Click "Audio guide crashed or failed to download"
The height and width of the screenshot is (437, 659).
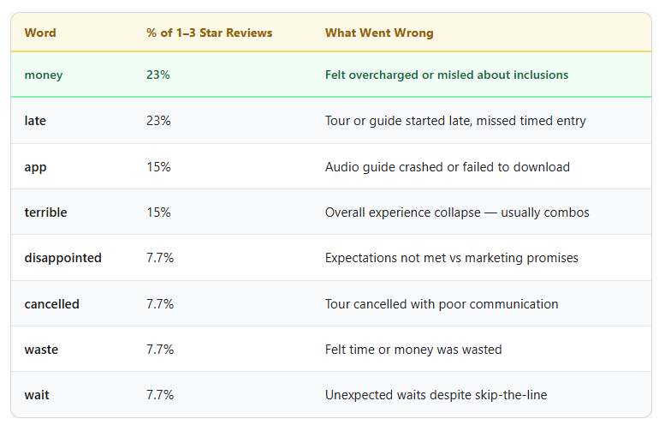point(447,167)
